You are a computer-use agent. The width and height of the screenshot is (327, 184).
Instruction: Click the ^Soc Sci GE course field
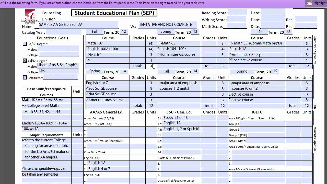(x=108, y=88)
